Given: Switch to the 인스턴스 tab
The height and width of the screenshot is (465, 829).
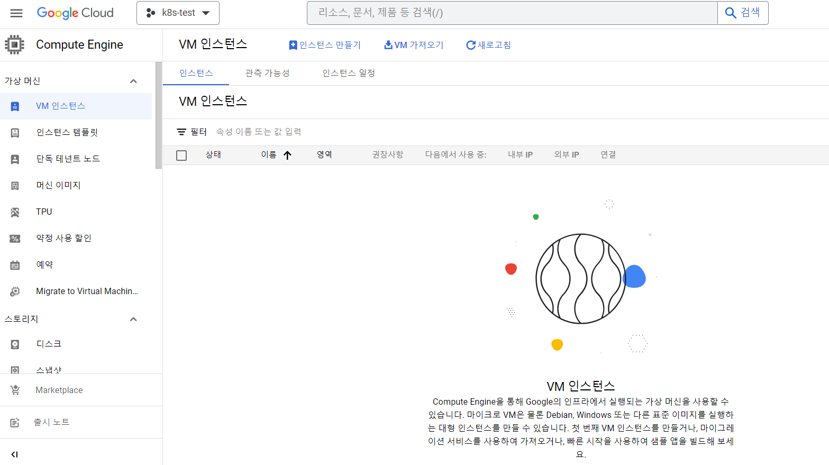Looking at the screenshot, I should (x=196, y=73).
